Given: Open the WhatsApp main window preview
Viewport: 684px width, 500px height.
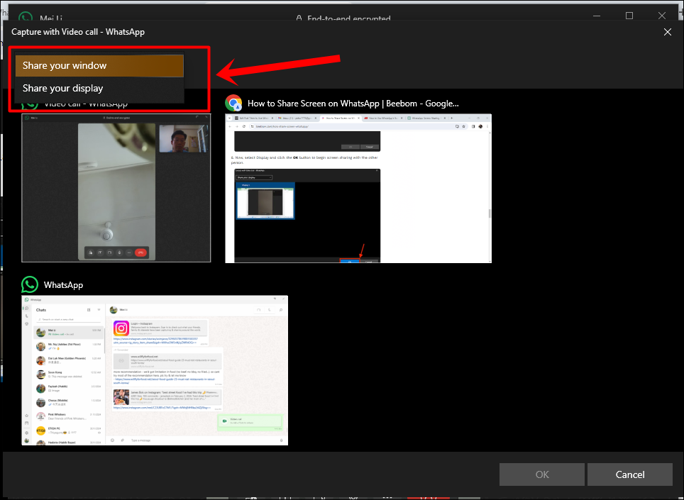Looking at the screenshot, I should coord(153,370).
